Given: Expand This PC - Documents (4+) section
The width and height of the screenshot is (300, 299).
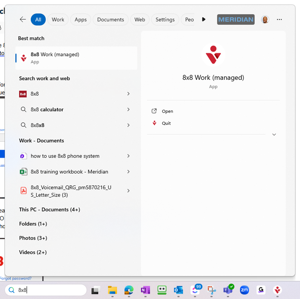Looking at the screenshot, I should click(50, 210).
